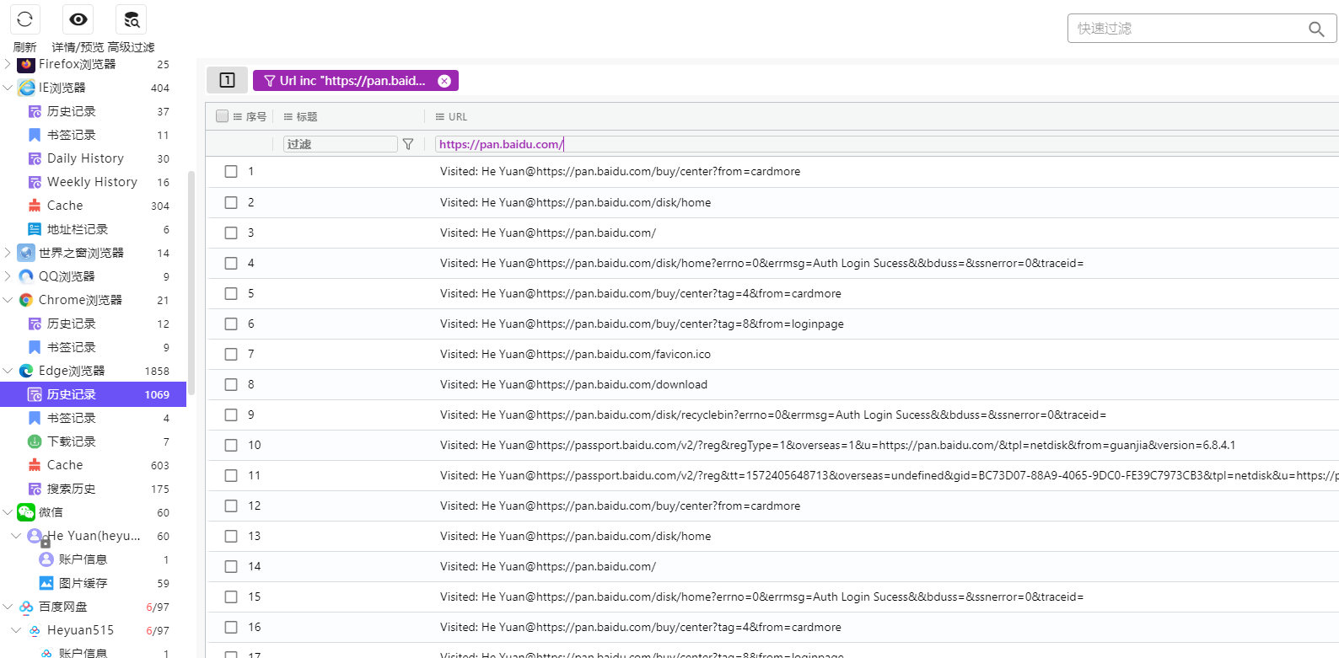Check the checkbox for row 4
This screenshot has height=658, width=1339.
[x=231, y=263]
